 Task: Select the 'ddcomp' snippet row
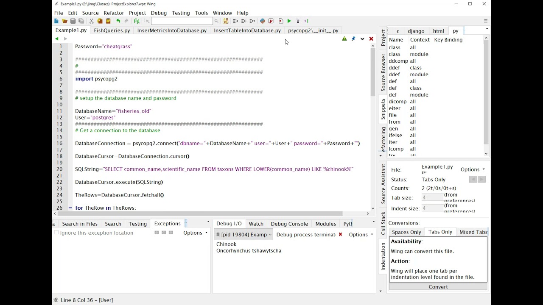point(436,61)
